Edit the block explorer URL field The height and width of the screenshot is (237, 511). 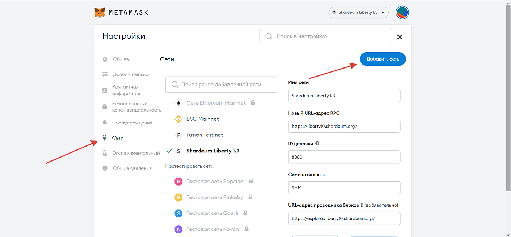[x=344, y=218]
